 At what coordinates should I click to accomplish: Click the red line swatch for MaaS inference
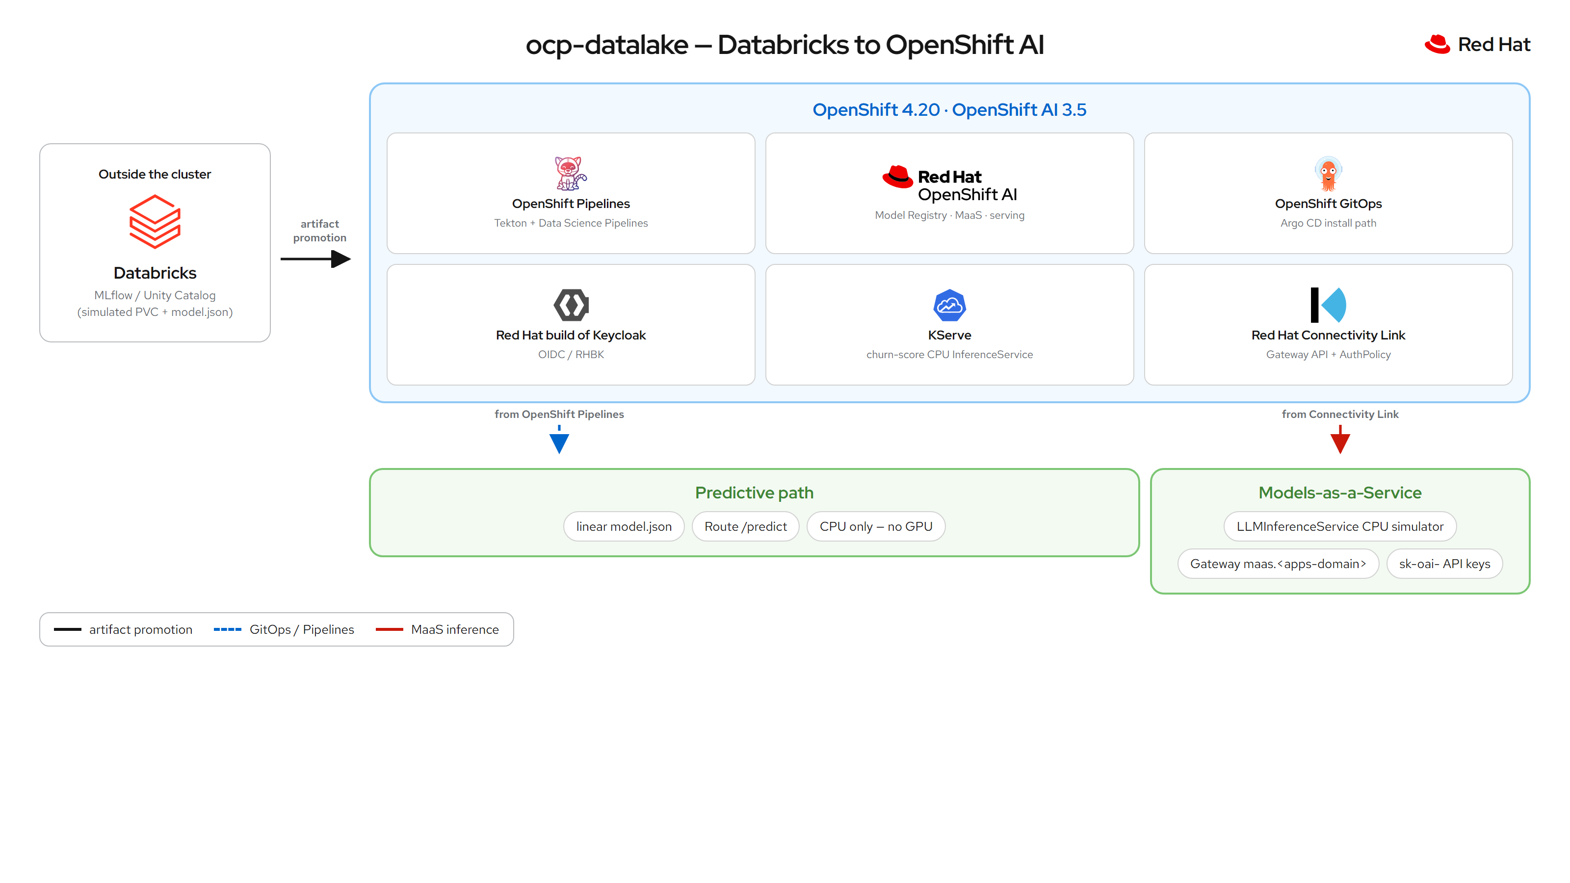coord(390,629)
